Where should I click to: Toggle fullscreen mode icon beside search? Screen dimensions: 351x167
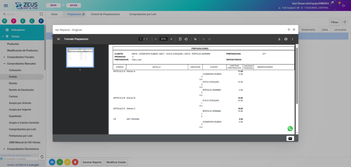(x=41, y=14)
